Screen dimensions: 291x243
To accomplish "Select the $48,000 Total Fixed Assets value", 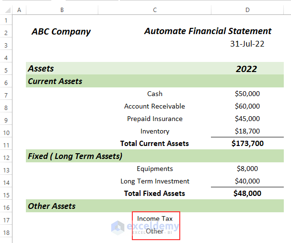I will tap(247, 194).
